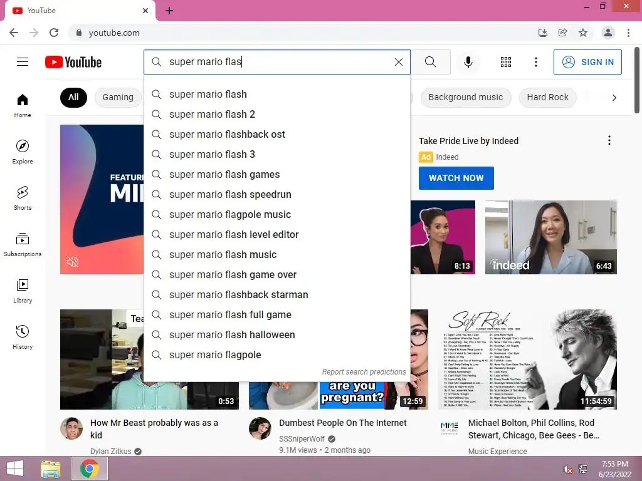Unmute the featured video with the speaker icon
Viewport: 642px width, 481px height.
73,262
